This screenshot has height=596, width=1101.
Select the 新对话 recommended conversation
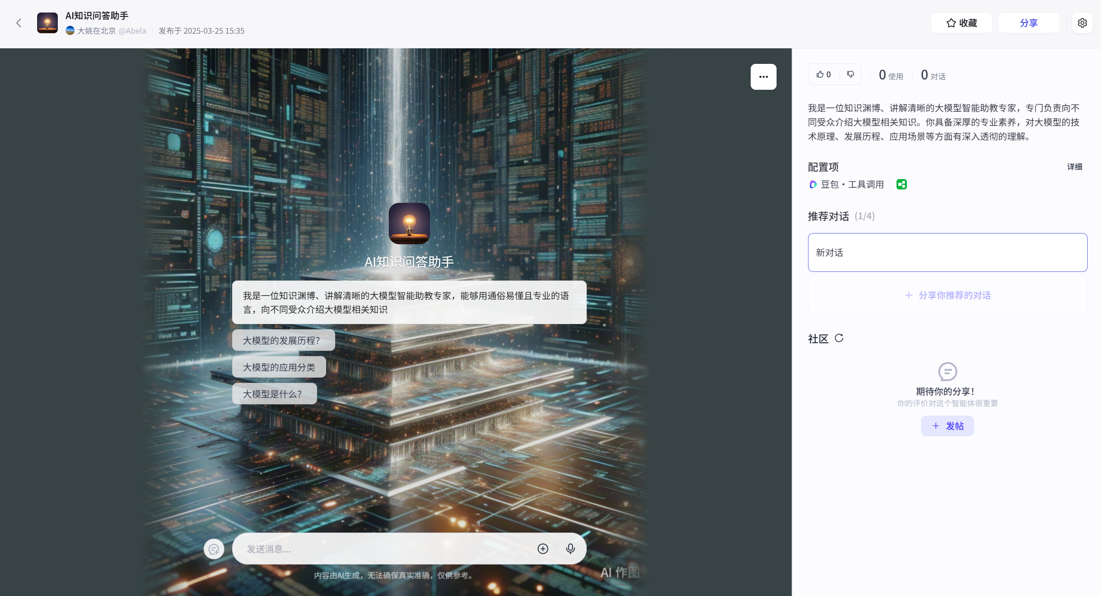947,252
